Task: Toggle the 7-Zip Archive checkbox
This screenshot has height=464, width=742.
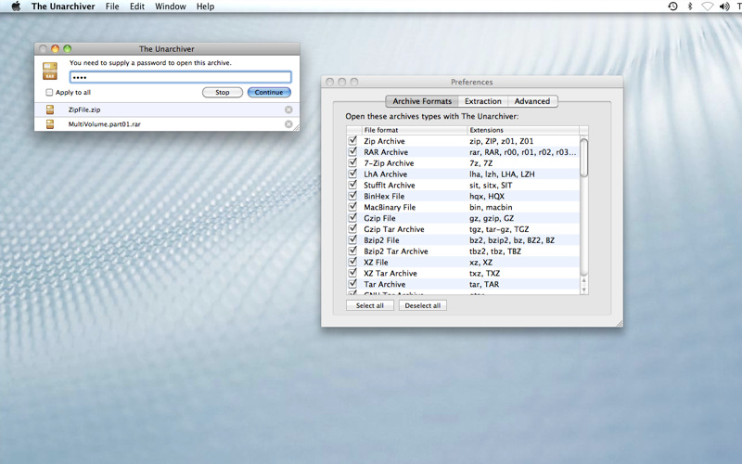Action: (x=352, y=162)
